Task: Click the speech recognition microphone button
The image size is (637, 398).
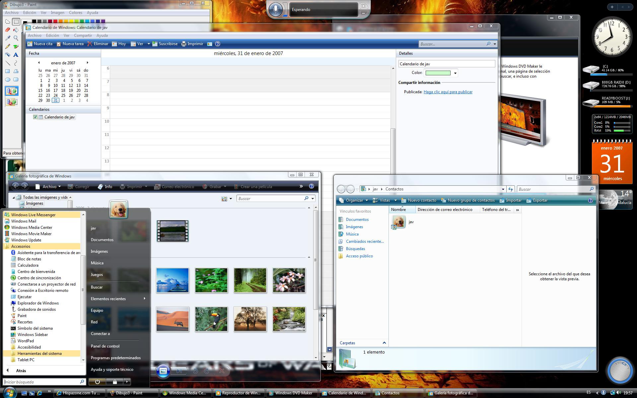Action: pos(275,10)
